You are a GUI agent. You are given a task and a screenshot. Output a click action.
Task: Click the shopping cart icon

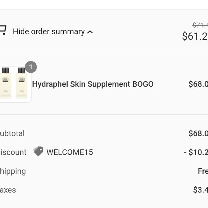pos(3,30)
